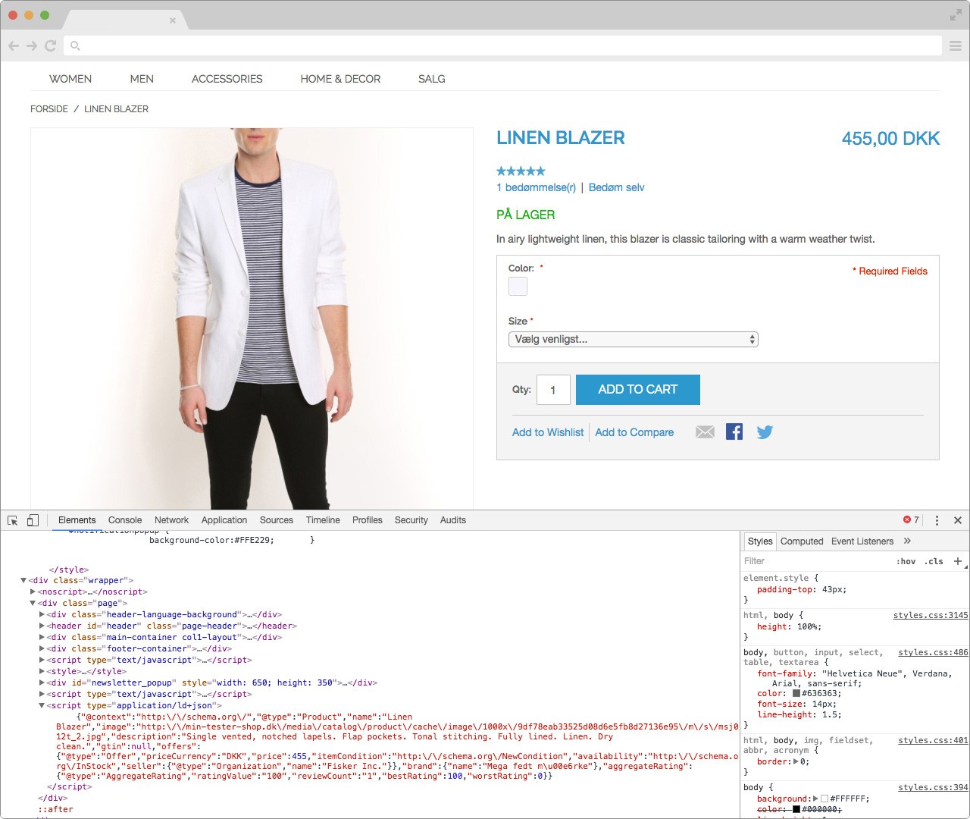This screenshot has width=970, height=819.
Task: Click the red error count indicator
Action: tap(911, 520)
